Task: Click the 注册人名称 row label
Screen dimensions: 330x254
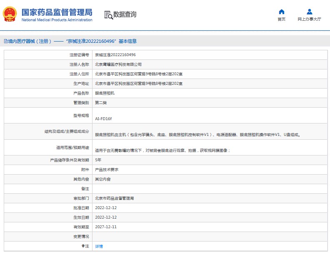Action: (x=79, y=64)
